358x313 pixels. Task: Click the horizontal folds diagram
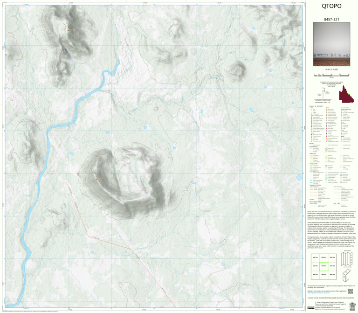(347, 259)
